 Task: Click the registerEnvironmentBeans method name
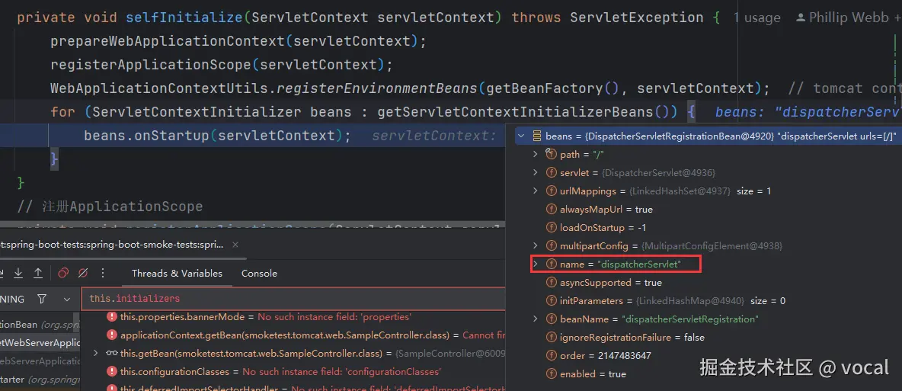click(377, 88)
